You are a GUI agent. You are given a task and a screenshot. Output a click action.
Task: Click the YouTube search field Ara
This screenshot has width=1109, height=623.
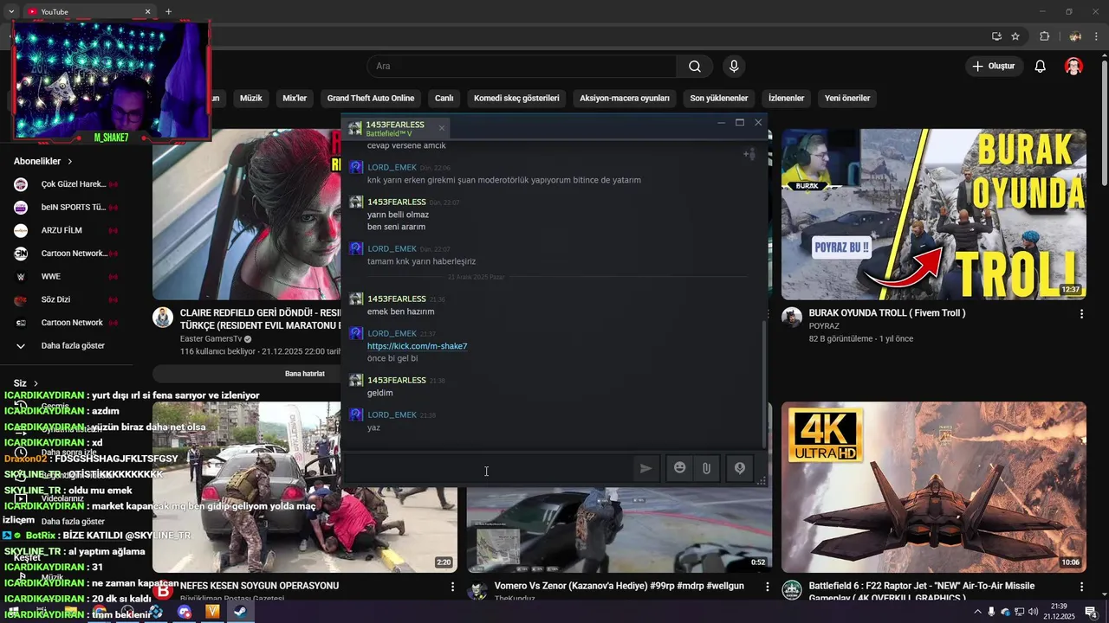pyautogui.click(x=522, y=67)
